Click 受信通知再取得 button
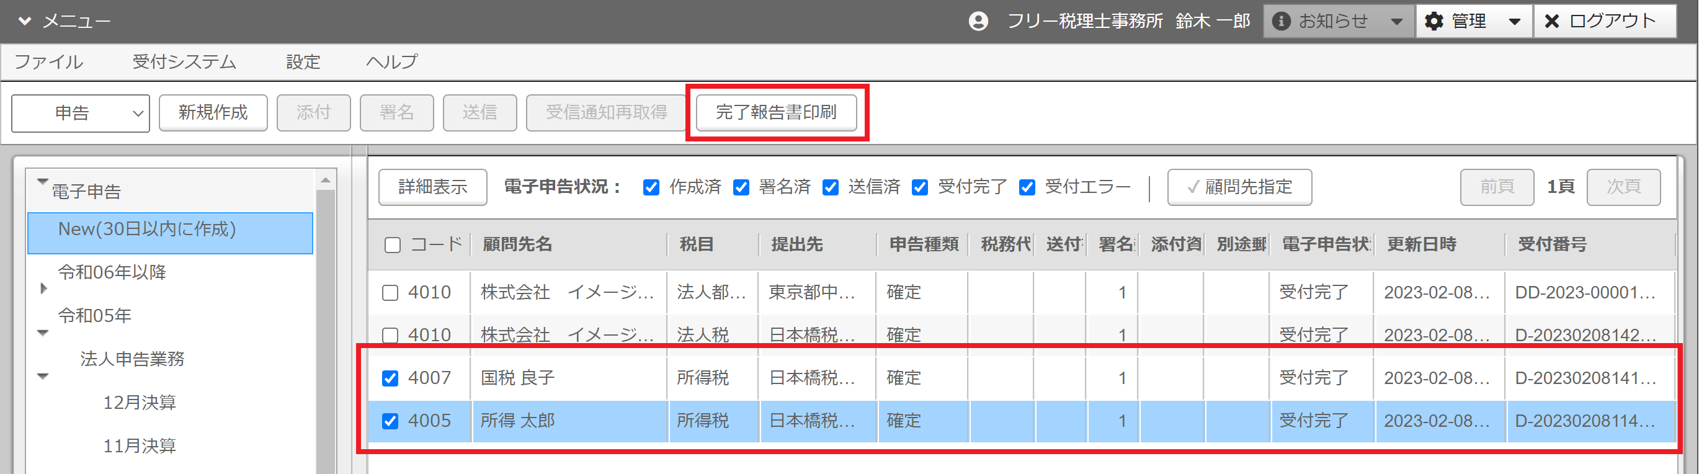Viewport: 1699px width, 474px height. click(x=606, y=113)
